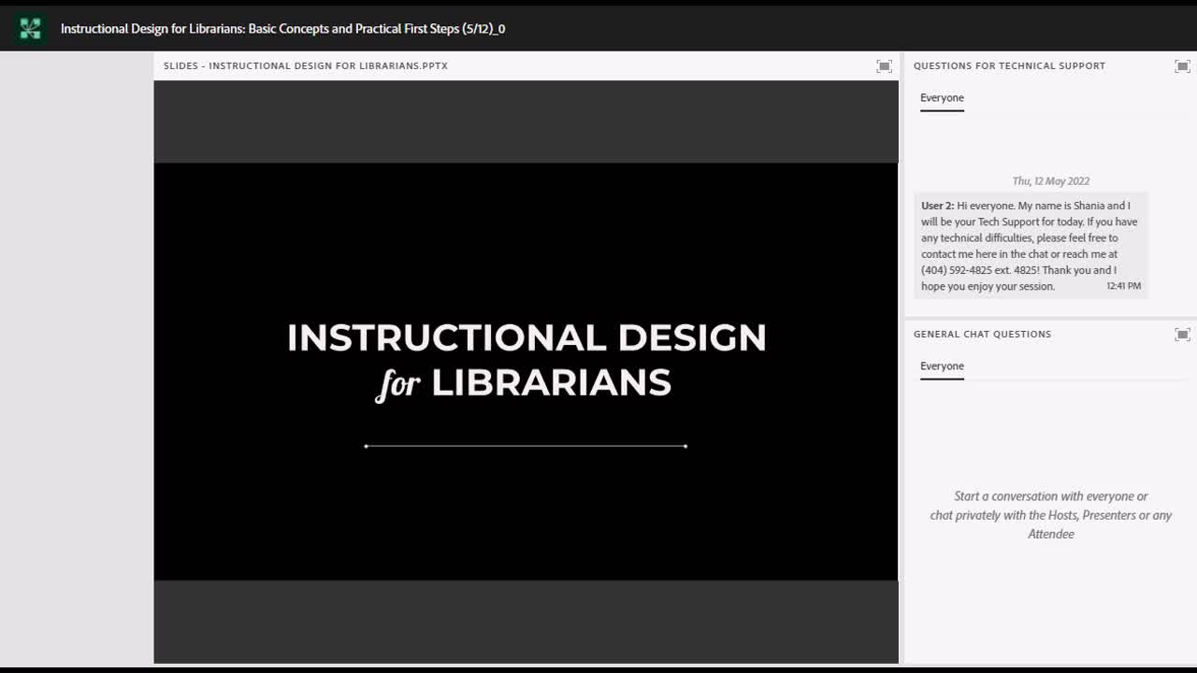1197x673 pixels.
Task: Expand the Slides pod to full screen
Action: pos(884,65)
